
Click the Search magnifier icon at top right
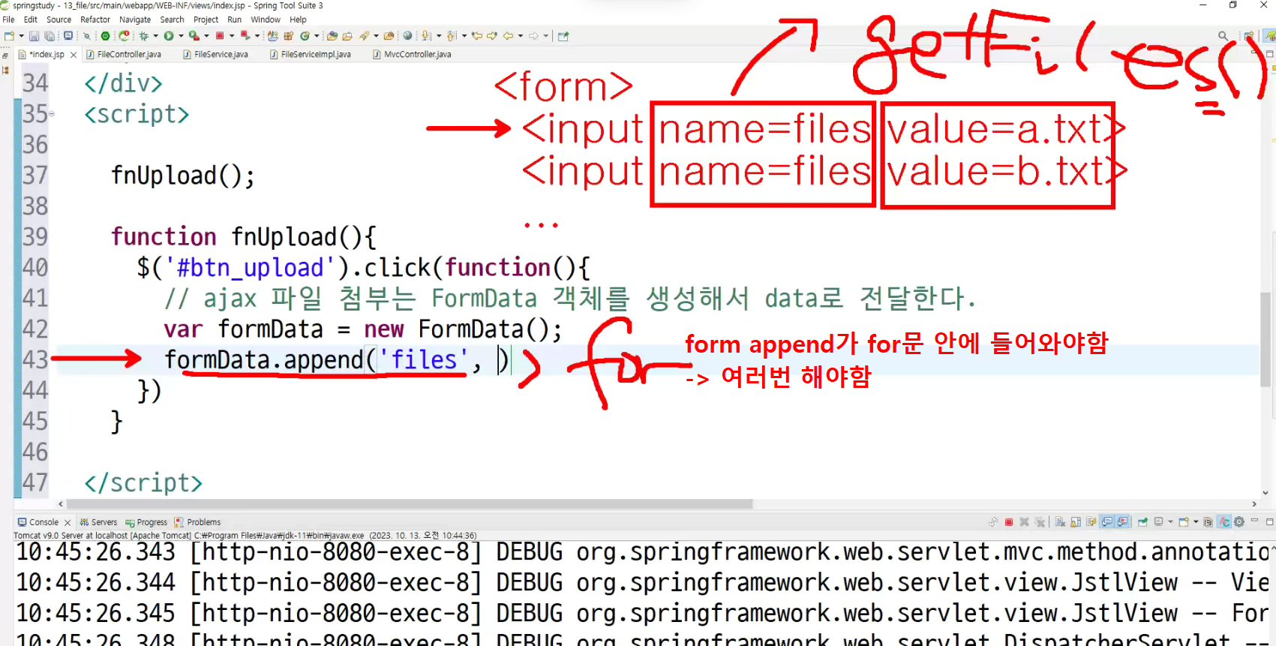[x=1223, y=36]
